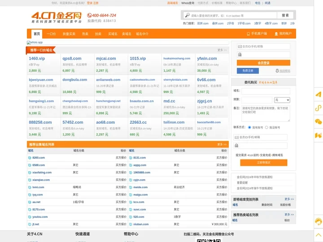The image size is (323, 242).
Task: Select the 我有帐号 radio button
Action: [249, 127]
